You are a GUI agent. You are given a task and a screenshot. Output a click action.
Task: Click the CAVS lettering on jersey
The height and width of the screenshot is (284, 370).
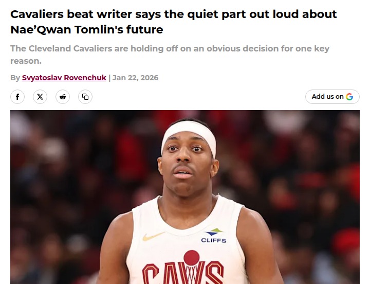coord(183,272)
